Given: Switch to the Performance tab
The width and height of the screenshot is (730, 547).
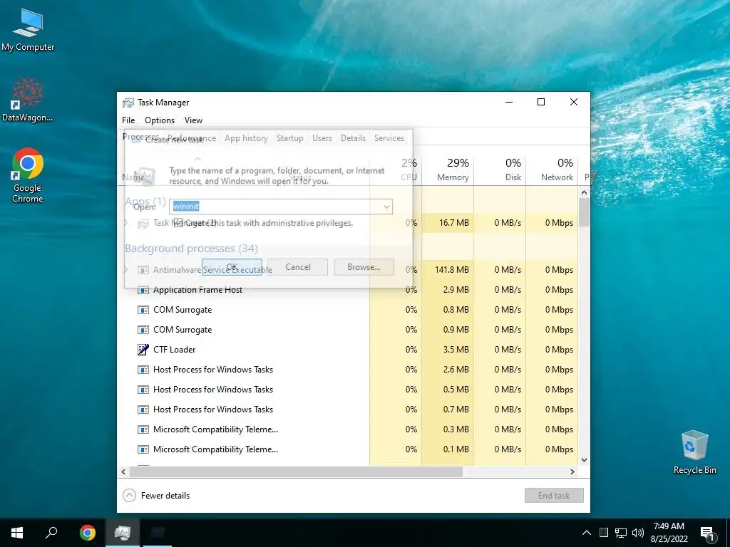Looking at the screenshot, I should (192, 138).
